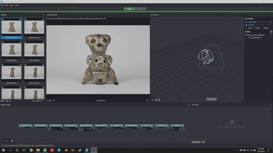Image resolution: width=273 pixels, height=153 pixels.
Task: Click reconstruction status icon on IMG_0002 thumbnail
Action: (x=3, y=19)
